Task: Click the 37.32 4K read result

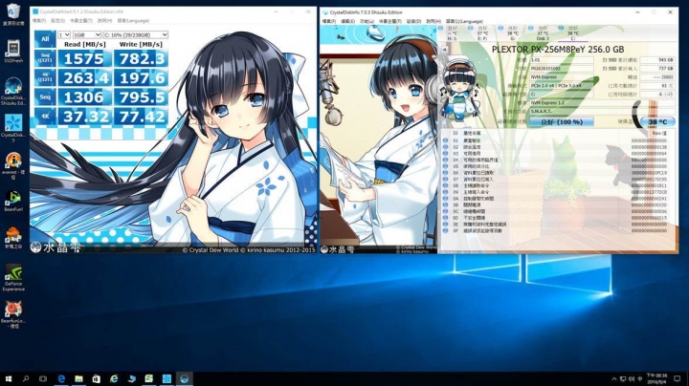Action: point(84,117)
